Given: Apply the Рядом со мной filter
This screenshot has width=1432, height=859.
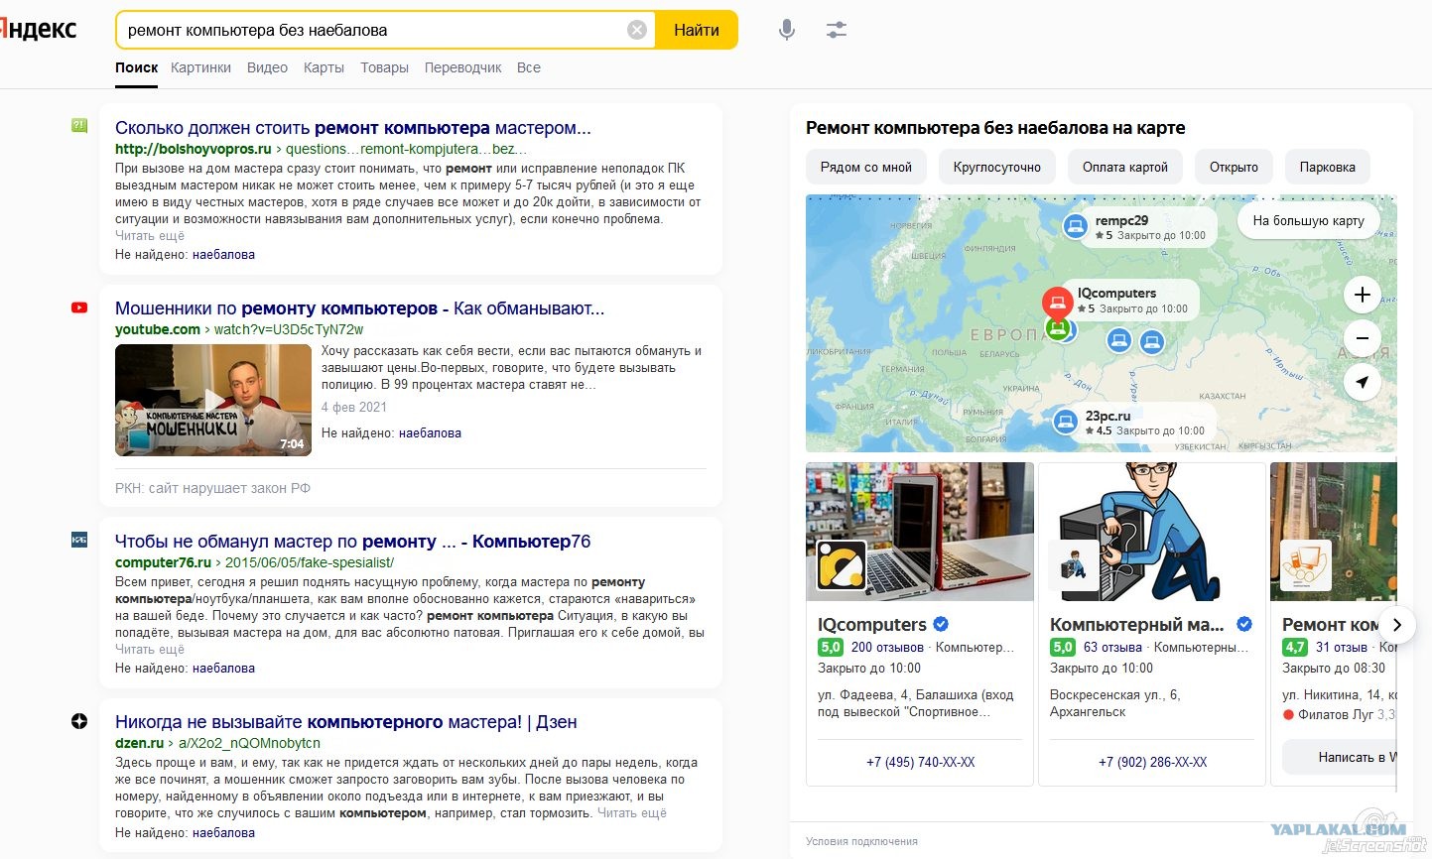Looking at the screenshot, I should click(x=866, y=167).
